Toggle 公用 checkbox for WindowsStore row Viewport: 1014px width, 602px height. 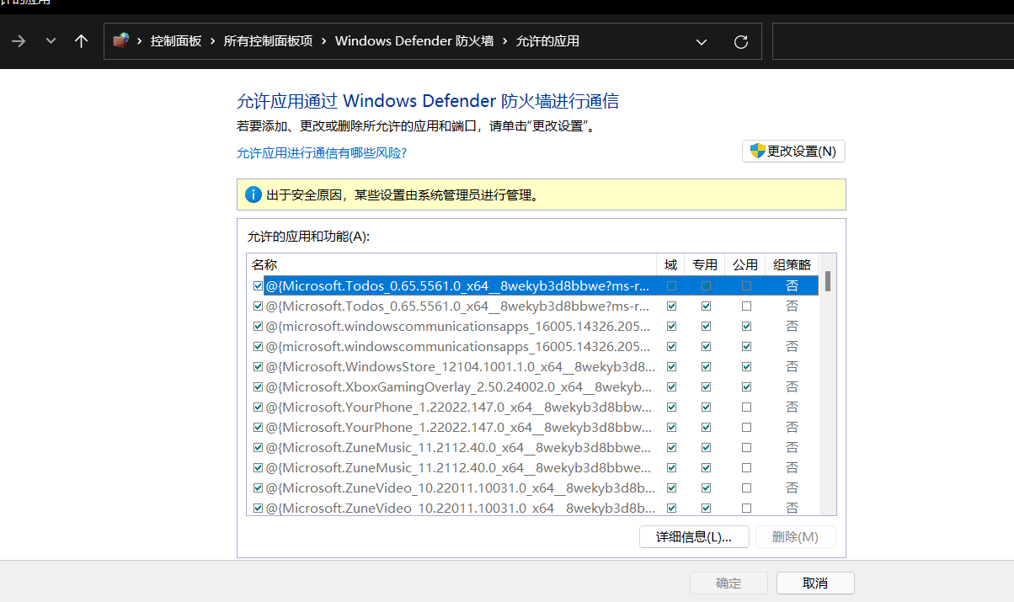746,366
